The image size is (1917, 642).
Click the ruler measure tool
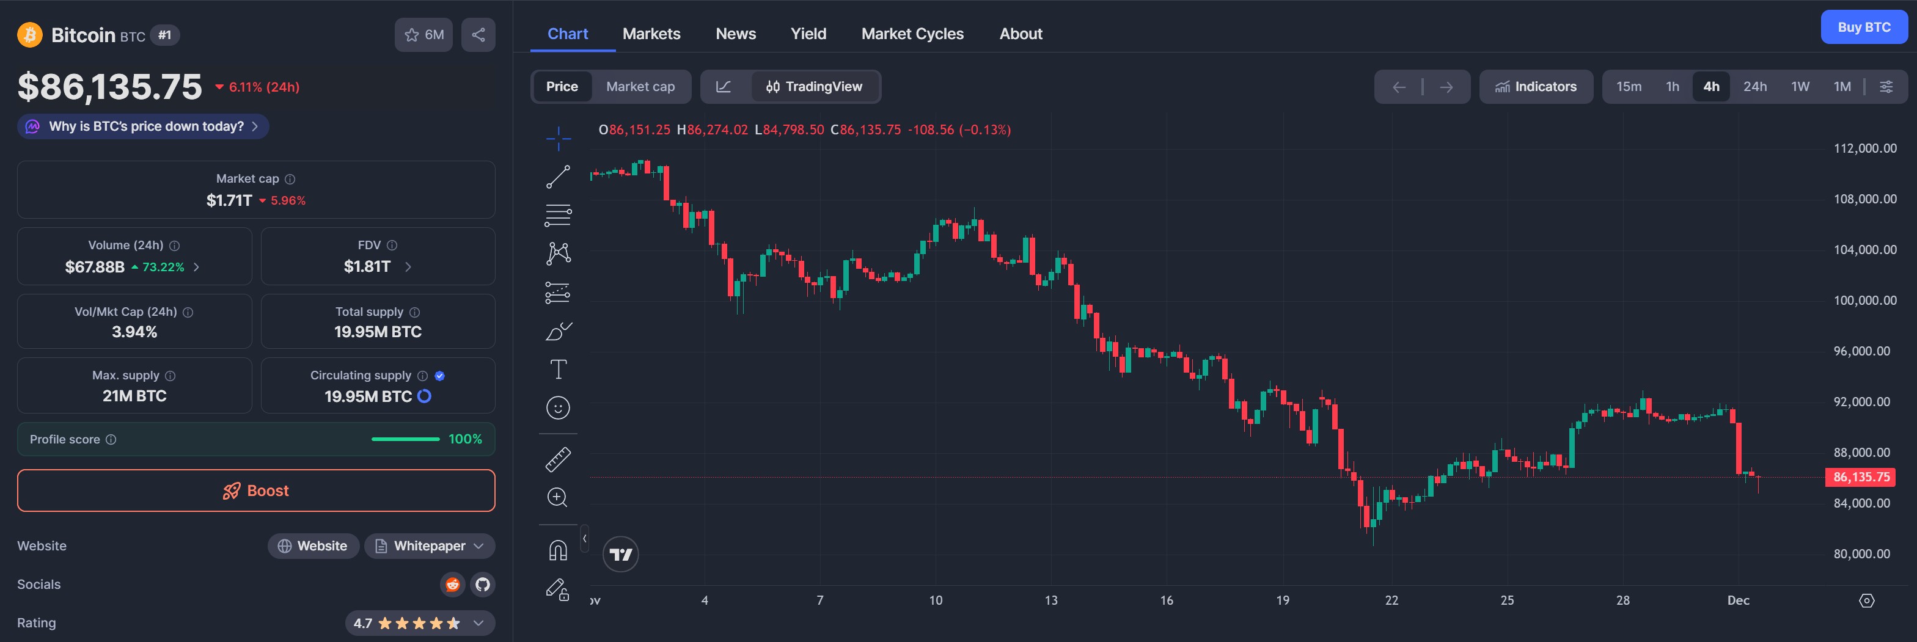558,459
